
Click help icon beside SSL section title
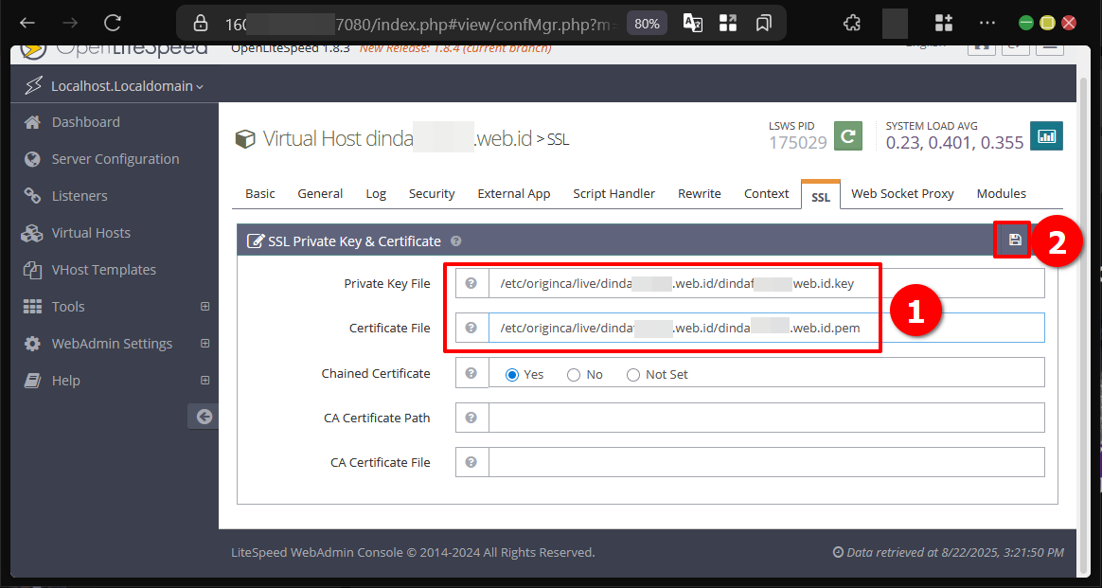(x=456, y=241)
